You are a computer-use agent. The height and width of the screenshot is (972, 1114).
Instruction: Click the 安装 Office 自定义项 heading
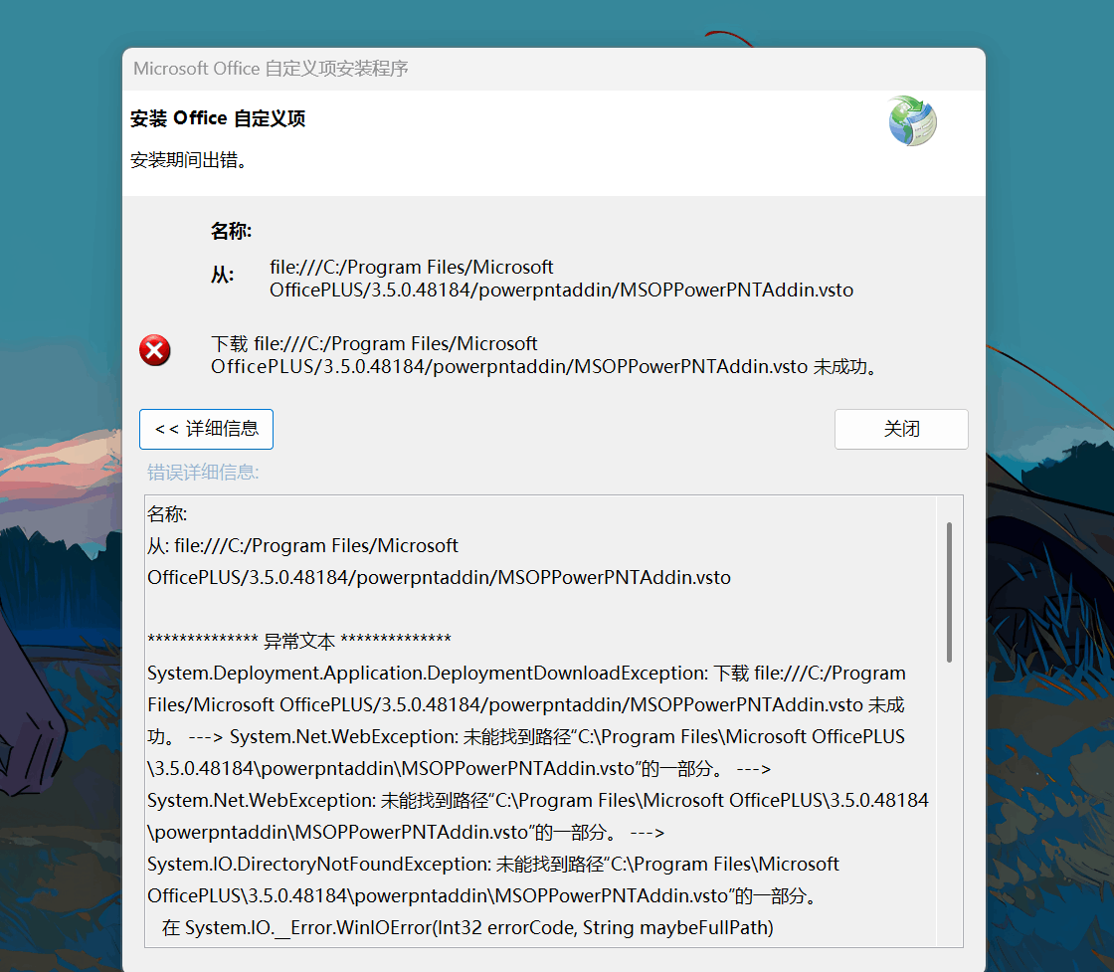(x=218, y=118)
